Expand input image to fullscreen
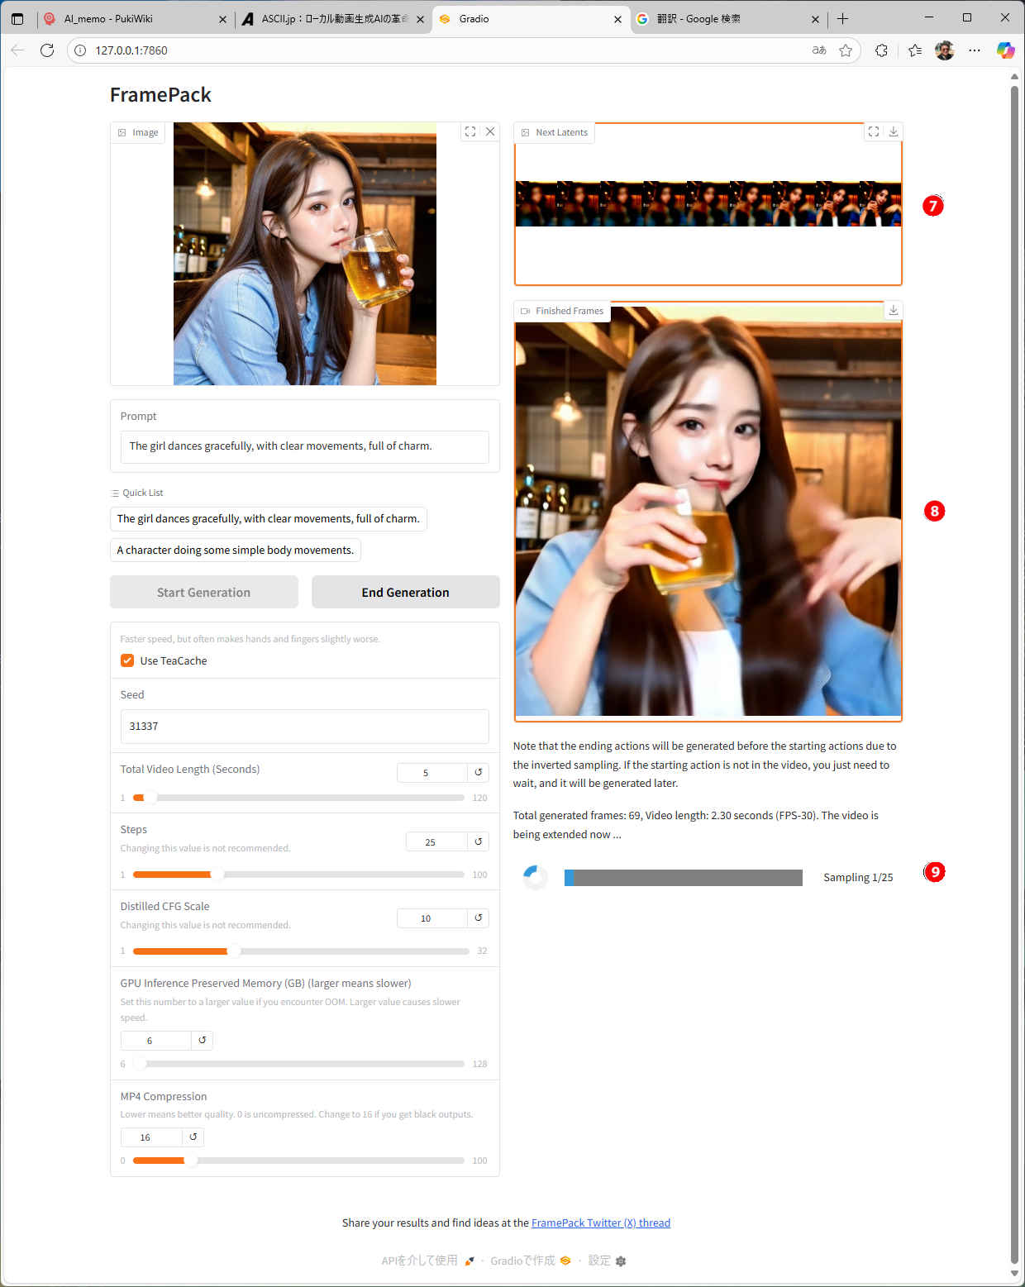Viewport: 1025px width, 1287px height. tap(470, 131)
